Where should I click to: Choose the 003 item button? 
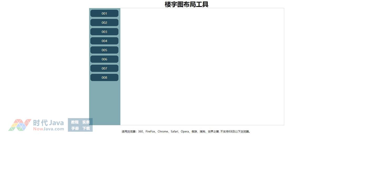(104, 32)
